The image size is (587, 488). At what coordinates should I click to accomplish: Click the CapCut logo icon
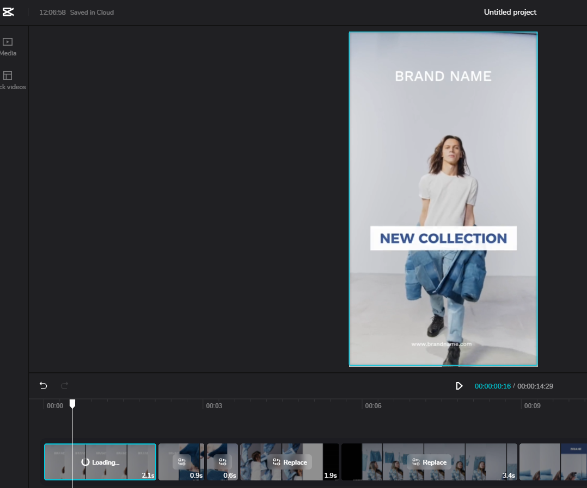coord(8,12)
